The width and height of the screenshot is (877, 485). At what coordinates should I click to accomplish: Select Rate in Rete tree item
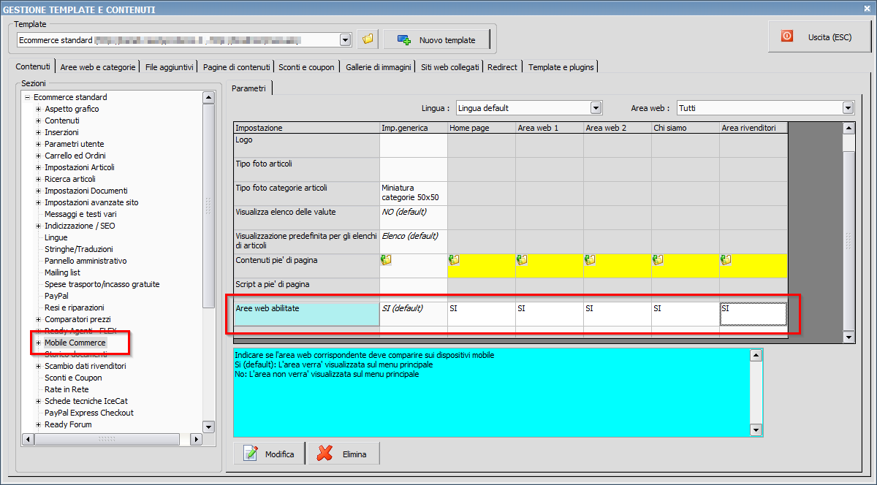pyautogui.click(x=67, y=389)
